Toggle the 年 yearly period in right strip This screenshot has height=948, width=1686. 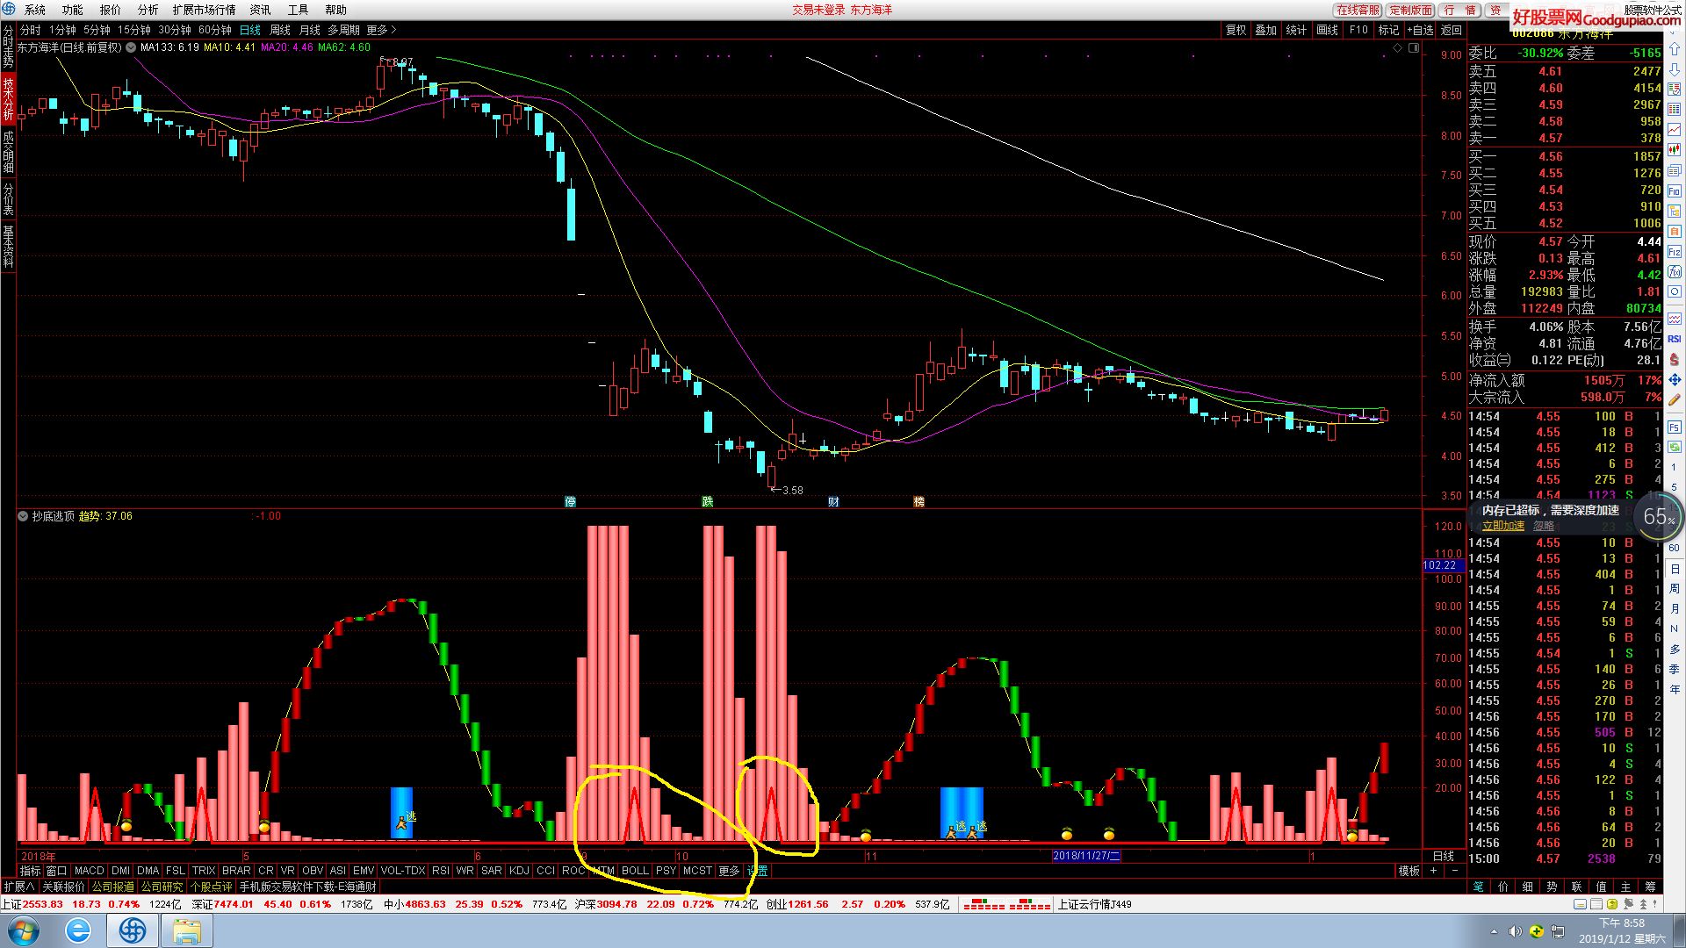click(1675, 689)
